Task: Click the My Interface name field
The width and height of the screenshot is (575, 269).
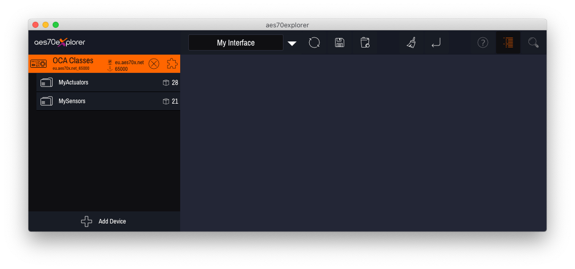Action: [x=235, y=43]
